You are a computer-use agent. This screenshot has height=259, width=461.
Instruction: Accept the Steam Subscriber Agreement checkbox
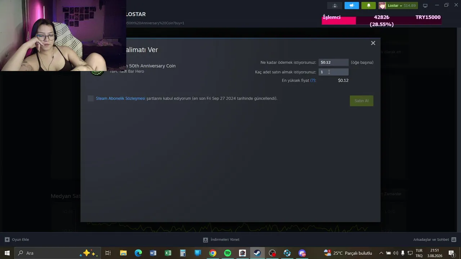91,99
